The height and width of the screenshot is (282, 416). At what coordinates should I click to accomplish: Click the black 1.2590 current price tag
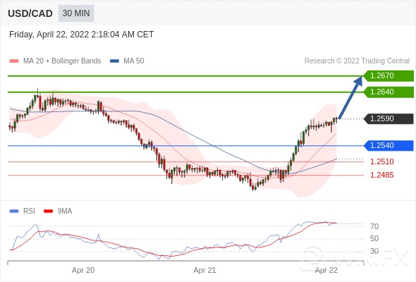[389, 118]
